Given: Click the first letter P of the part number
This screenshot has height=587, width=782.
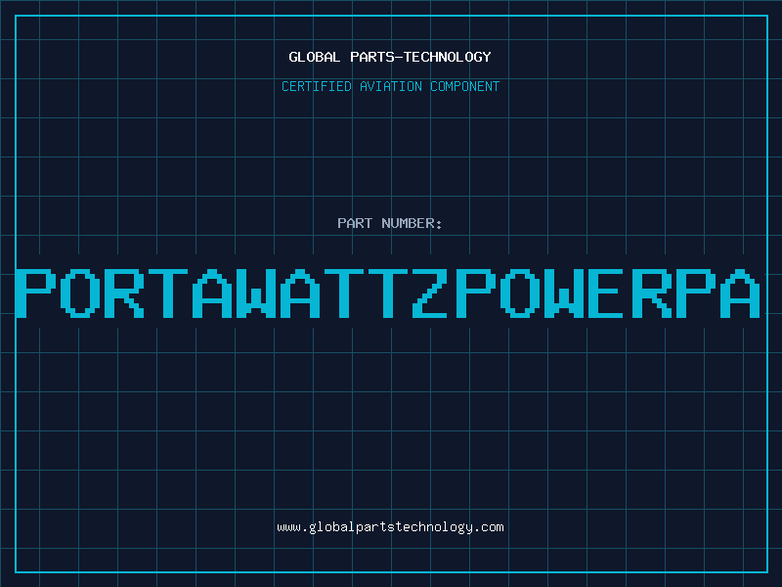Looking at the screenshot, I should [37, 293].
